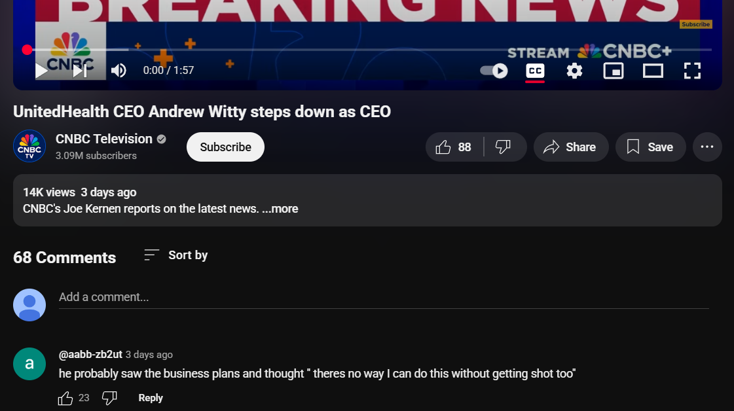Image resolution: width=734 pixels, height=411 pixels.
Task: Like the @aabb-zb2ut comment
Action: tap(65, 398)
